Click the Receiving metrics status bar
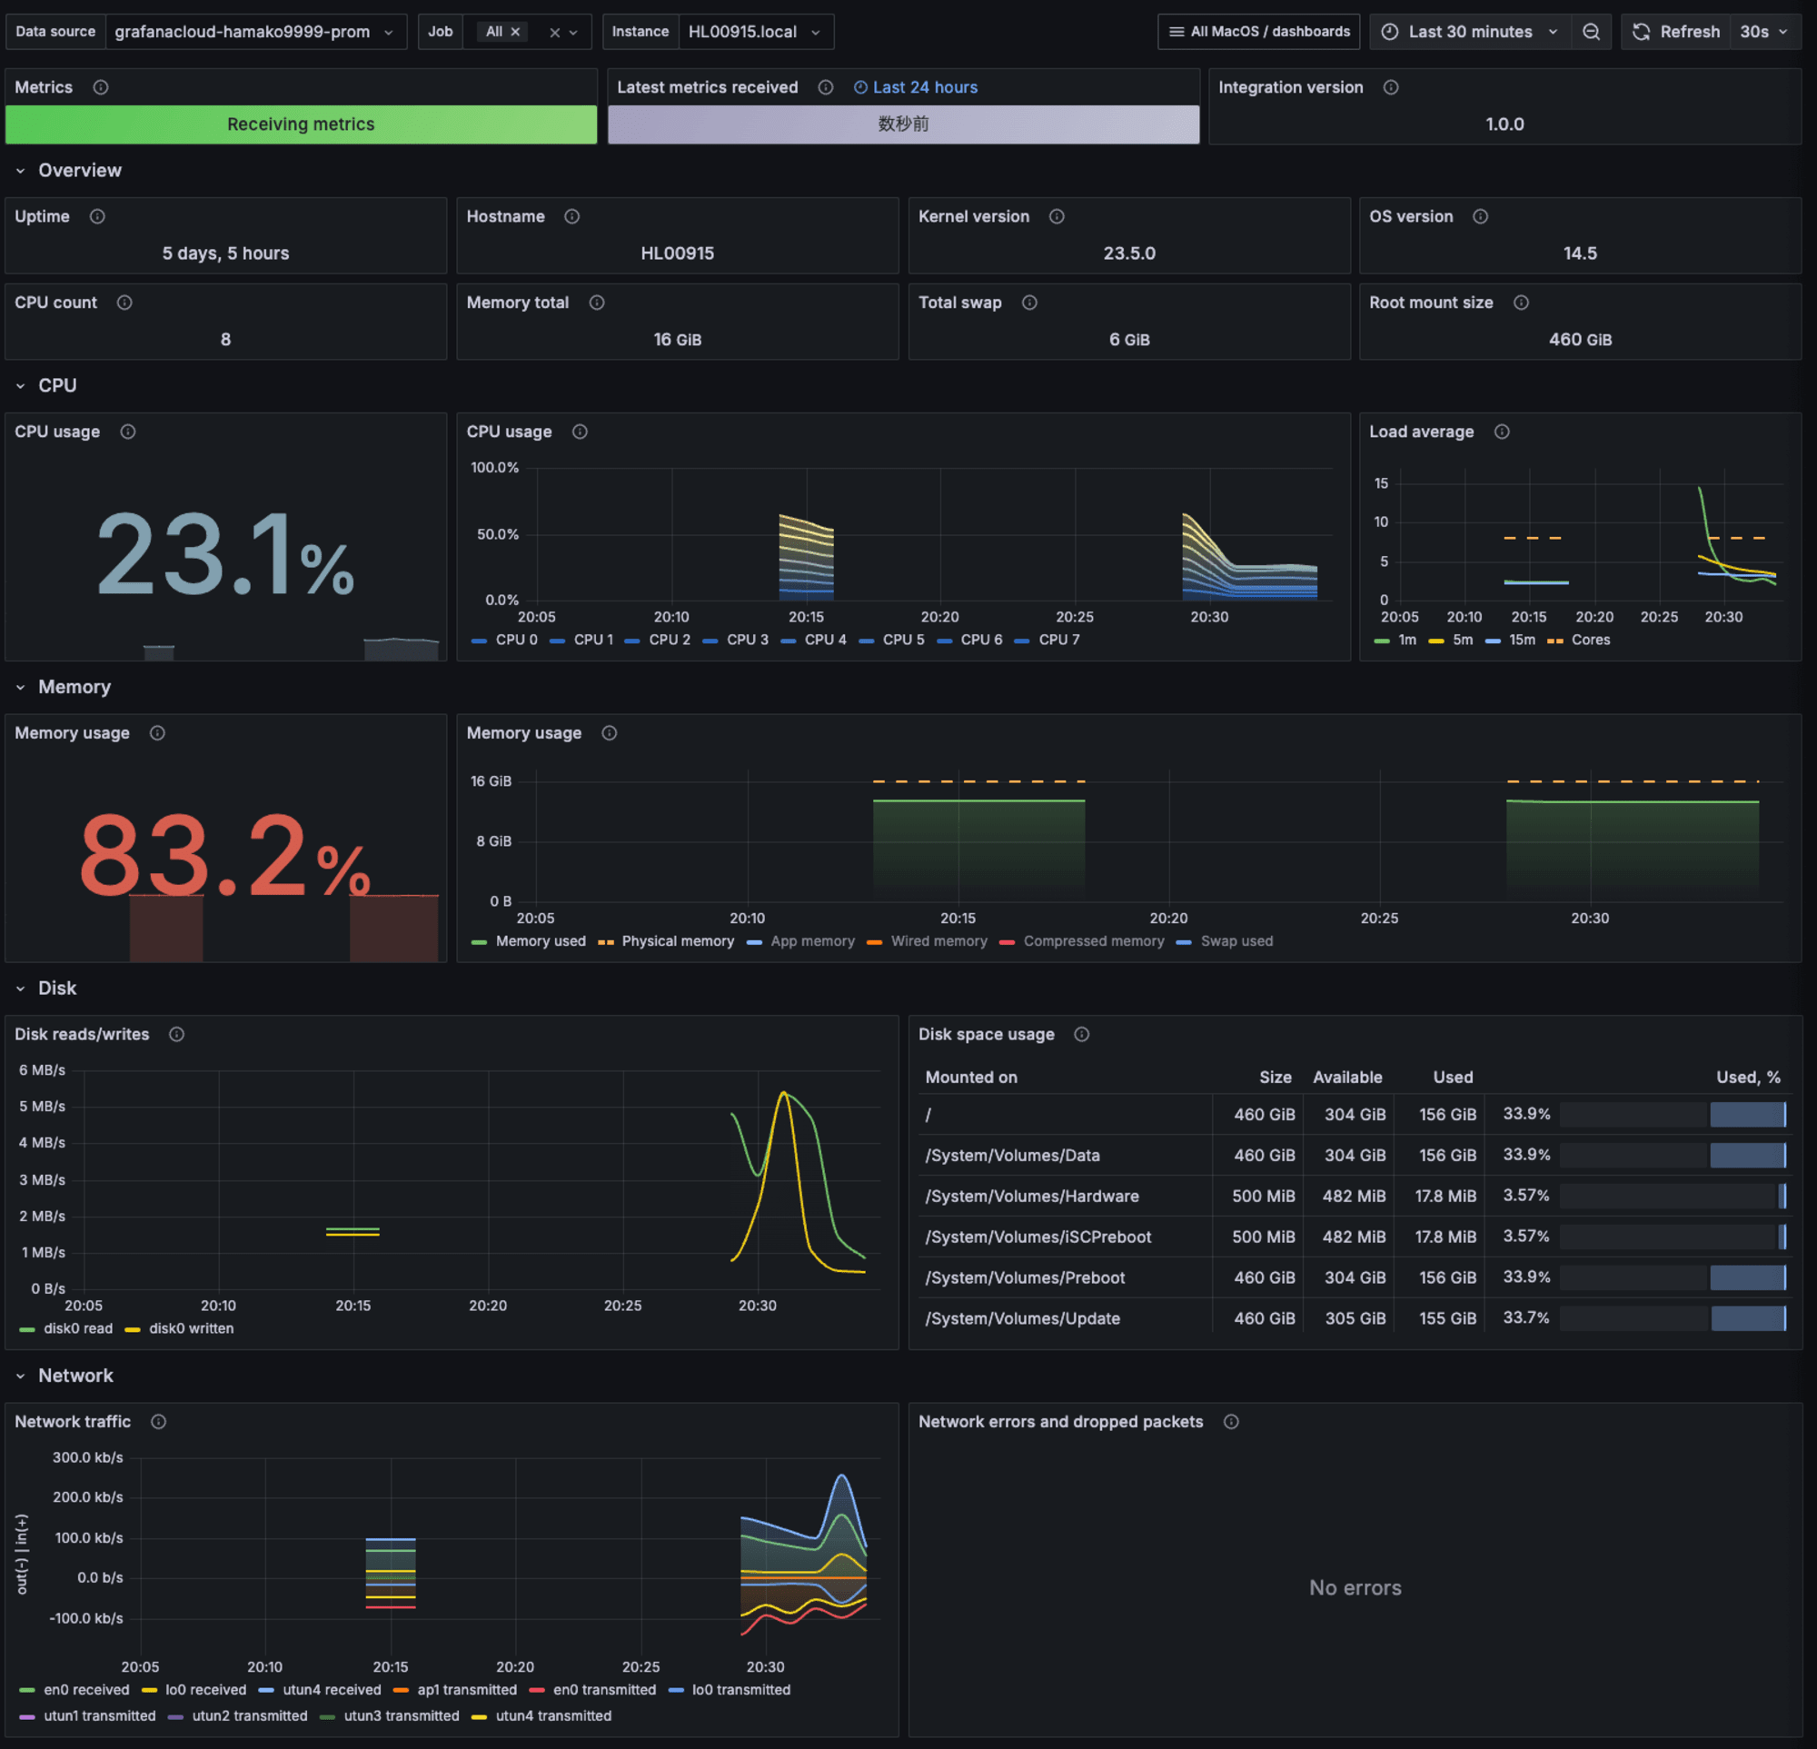The width and height of the screenshot is (1817, 1749). 302,124
